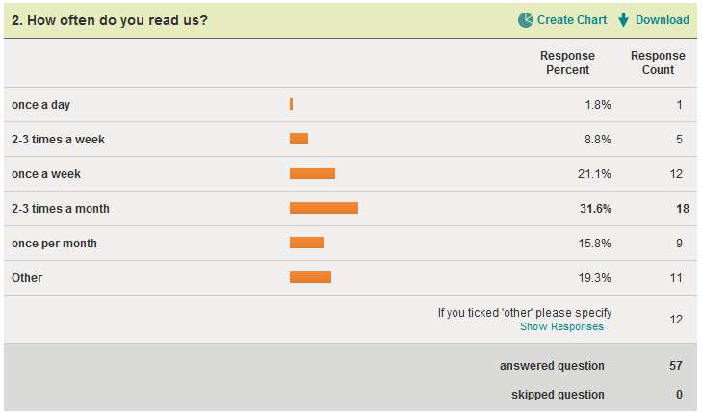Click the question title 'How often do you read us?'

pos(109,20)
